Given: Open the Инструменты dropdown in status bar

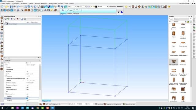Looking at the screenshot, I should [x=118, y=104].
